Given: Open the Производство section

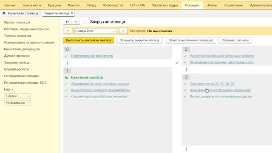Looking at the screenshot, I should pos(113,6).
